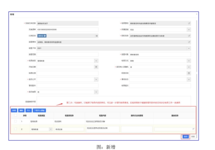
Task: Click the 检查项名称 input in table row 2
Action: point(69,129)
